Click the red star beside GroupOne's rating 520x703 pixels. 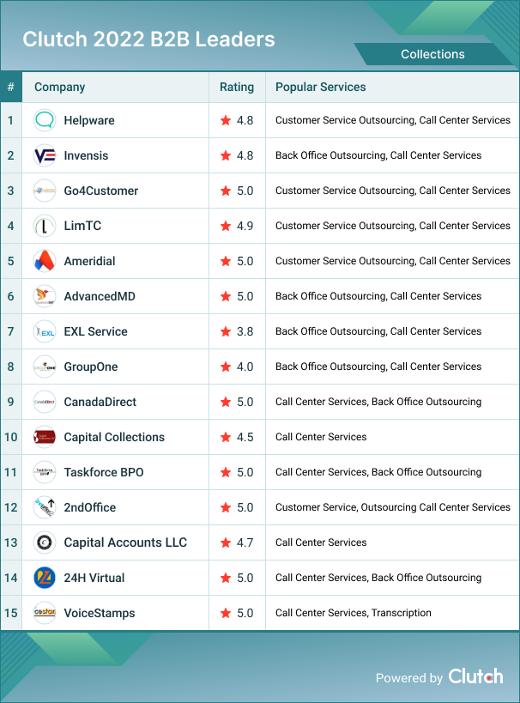(226, 367)
